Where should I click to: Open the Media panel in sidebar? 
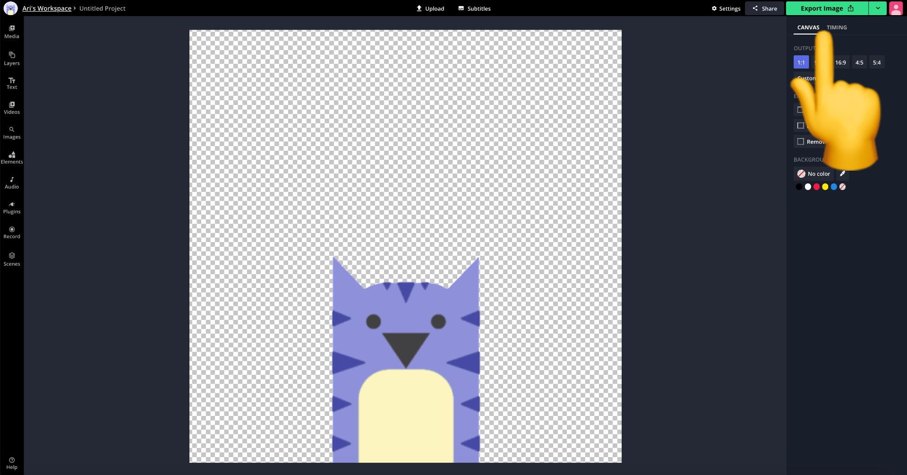(x=12, y=32)
